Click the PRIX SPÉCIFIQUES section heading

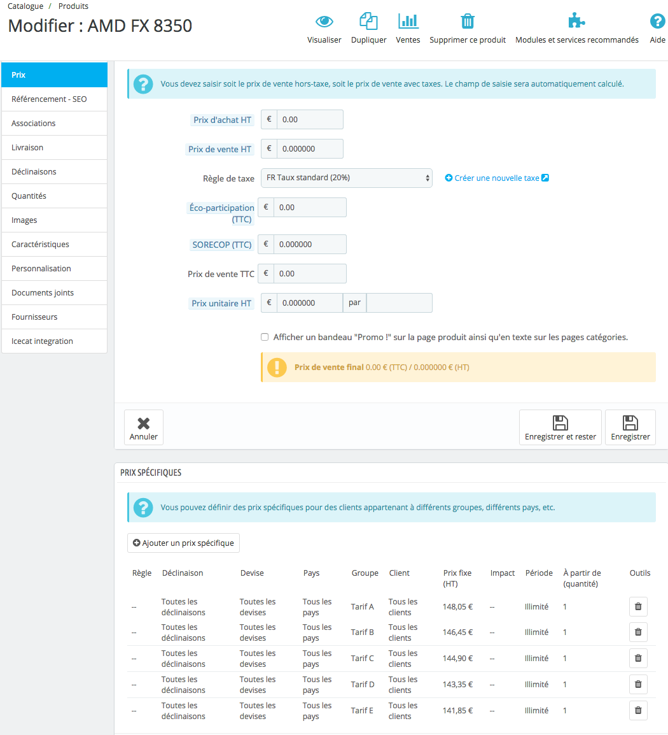click(151, 473)
